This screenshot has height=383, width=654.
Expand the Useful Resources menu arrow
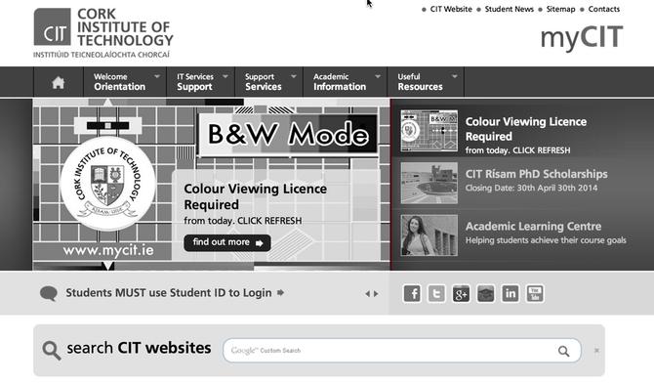point(455,76)
